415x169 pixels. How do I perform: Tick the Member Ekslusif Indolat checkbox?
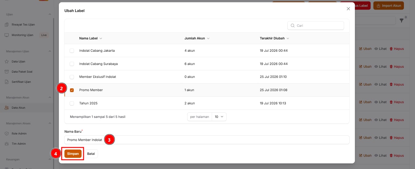[72, 77]
